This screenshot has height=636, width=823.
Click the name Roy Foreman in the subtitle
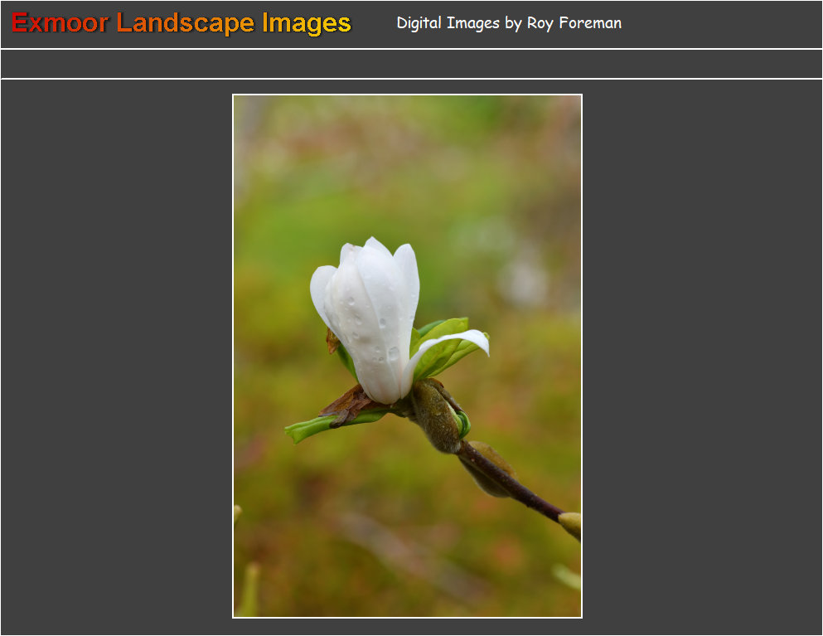pos(574,23)
